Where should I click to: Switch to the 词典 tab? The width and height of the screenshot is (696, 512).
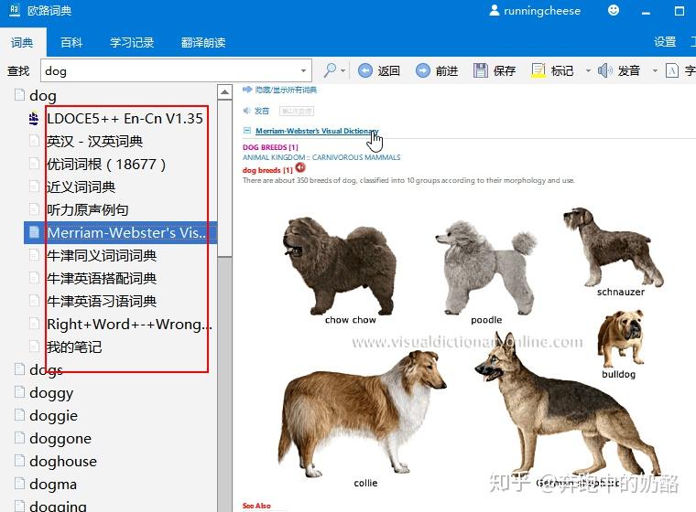23,43
